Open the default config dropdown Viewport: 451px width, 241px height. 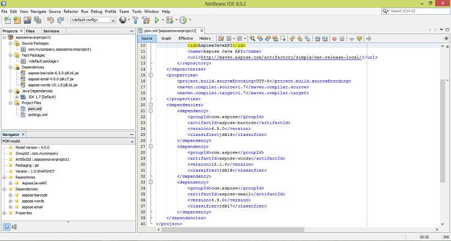click(x=93, y=20)
